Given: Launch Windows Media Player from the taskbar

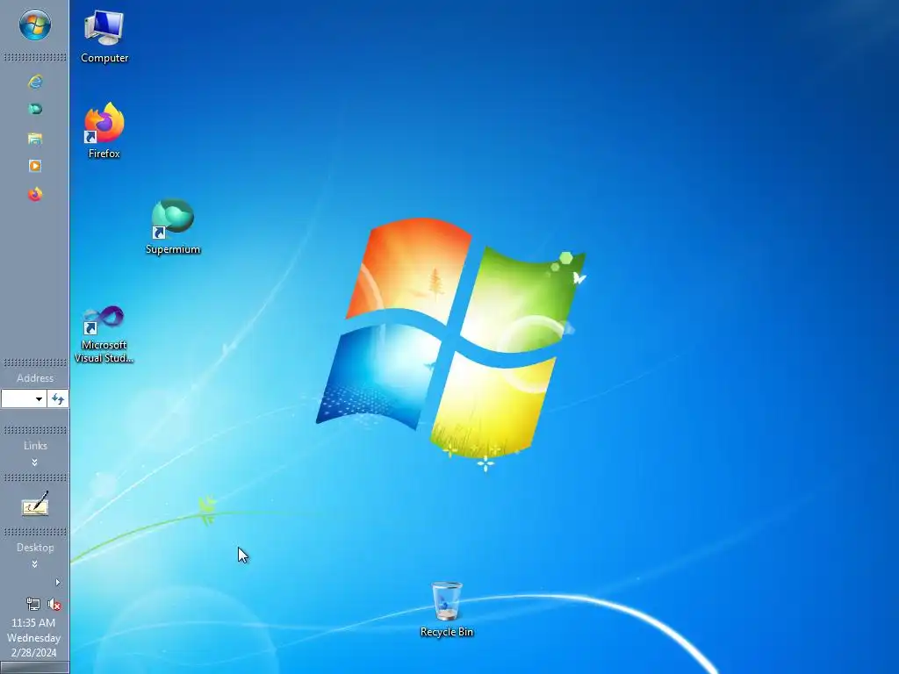Looking at the screenshot, I should (x=35, y=166).
